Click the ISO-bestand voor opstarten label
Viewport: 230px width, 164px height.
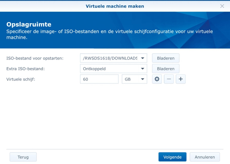pyautogui.click(x=35, y=58)
